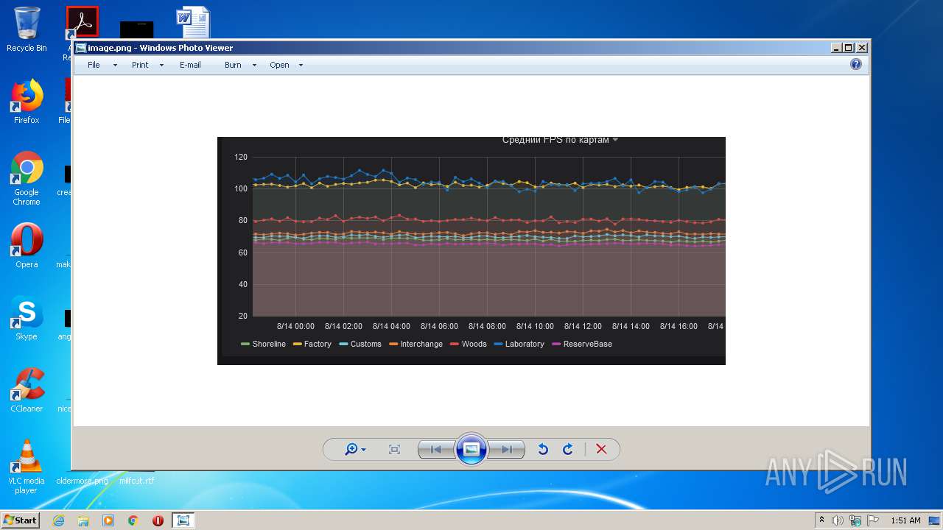Expand the Print dropdown arrow
Image resolution: width=943 pixels, height=530 pixels.
[x=161, y=66]
